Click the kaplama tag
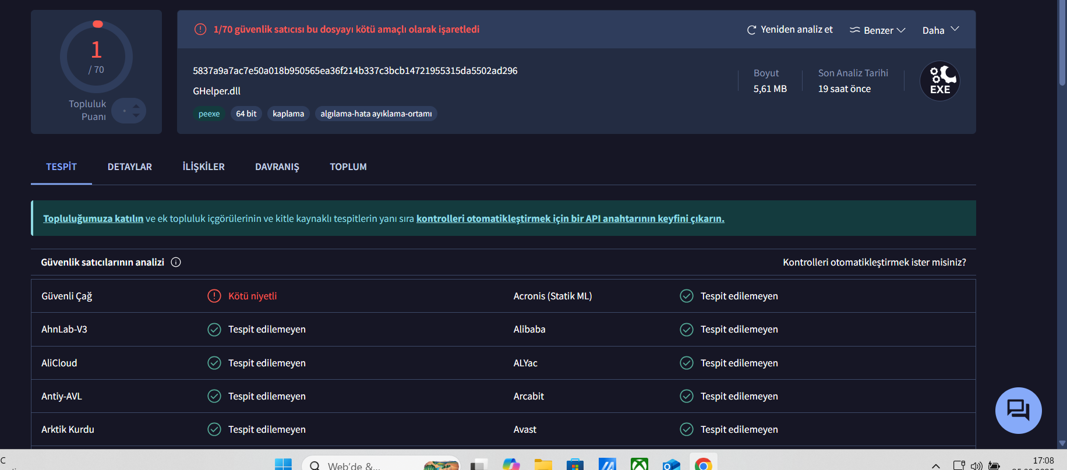Viewport: 1067px width, 470px height. [288, 114]
